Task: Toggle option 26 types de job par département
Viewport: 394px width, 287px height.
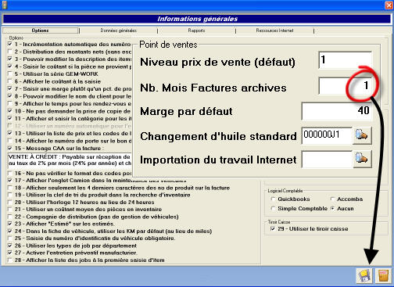Action: (x=10, y=246)
